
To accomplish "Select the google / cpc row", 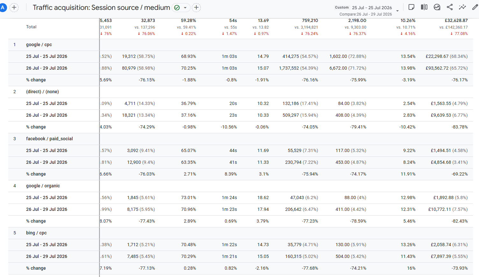I will 240,45.
